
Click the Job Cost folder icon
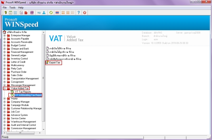coord(9,112)
